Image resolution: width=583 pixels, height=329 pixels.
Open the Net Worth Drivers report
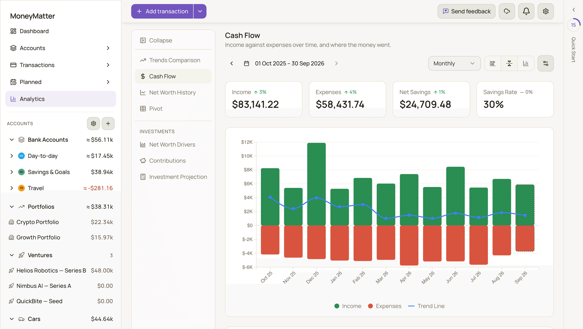(173, 145)
